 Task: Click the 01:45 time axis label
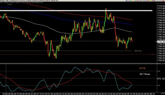(x=50, y=94)
